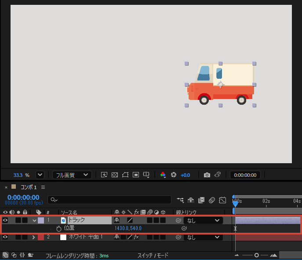302x260 pixels.
Task: Toggle shy switch on トラック layer
Action: [x=117, y=220]
